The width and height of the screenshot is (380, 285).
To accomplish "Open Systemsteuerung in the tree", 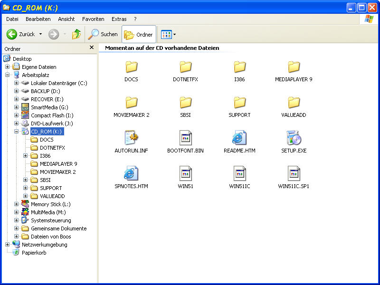I will pyautogui.click(x=51, y=220).
